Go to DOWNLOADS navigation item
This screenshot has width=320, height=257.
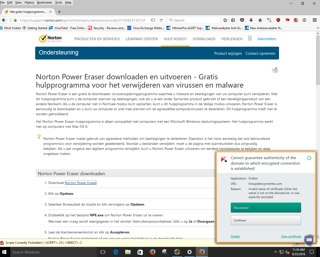(204, 39)
